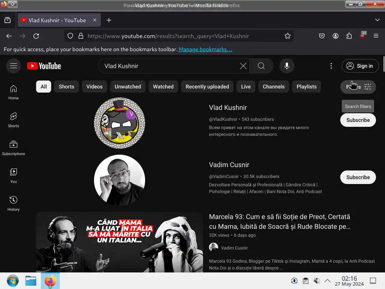Close the Vlad Kushnir YouTube tab
385x289 pixels.
click(94, 20)
